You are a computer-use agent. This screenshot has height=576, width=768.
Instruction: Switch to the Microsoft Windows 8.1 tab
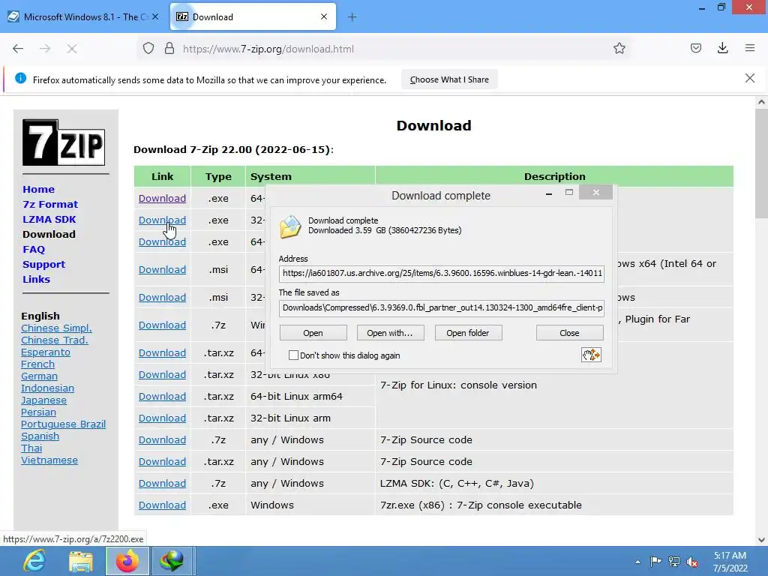[x=83, y=16]
